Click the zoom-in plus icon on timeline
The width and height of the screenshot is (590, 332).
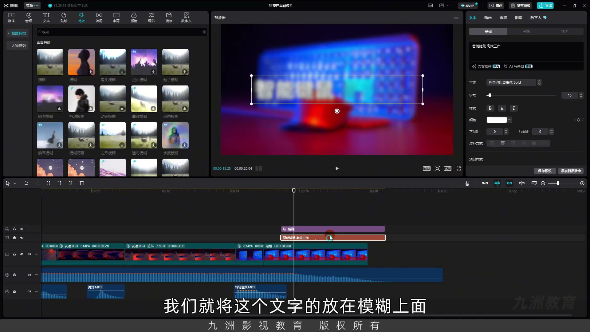coord(582,183)
